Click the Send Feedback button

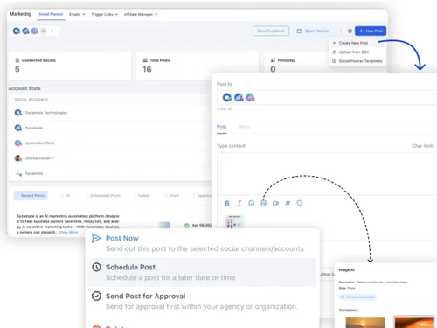[x=271, y=31]
